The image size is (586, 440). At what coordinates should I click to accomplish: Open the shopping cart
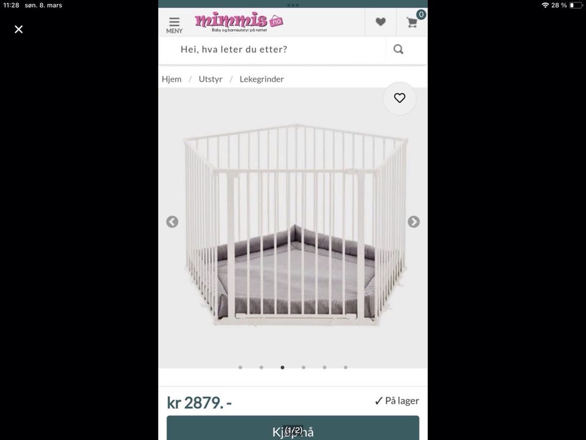[412, 22]
